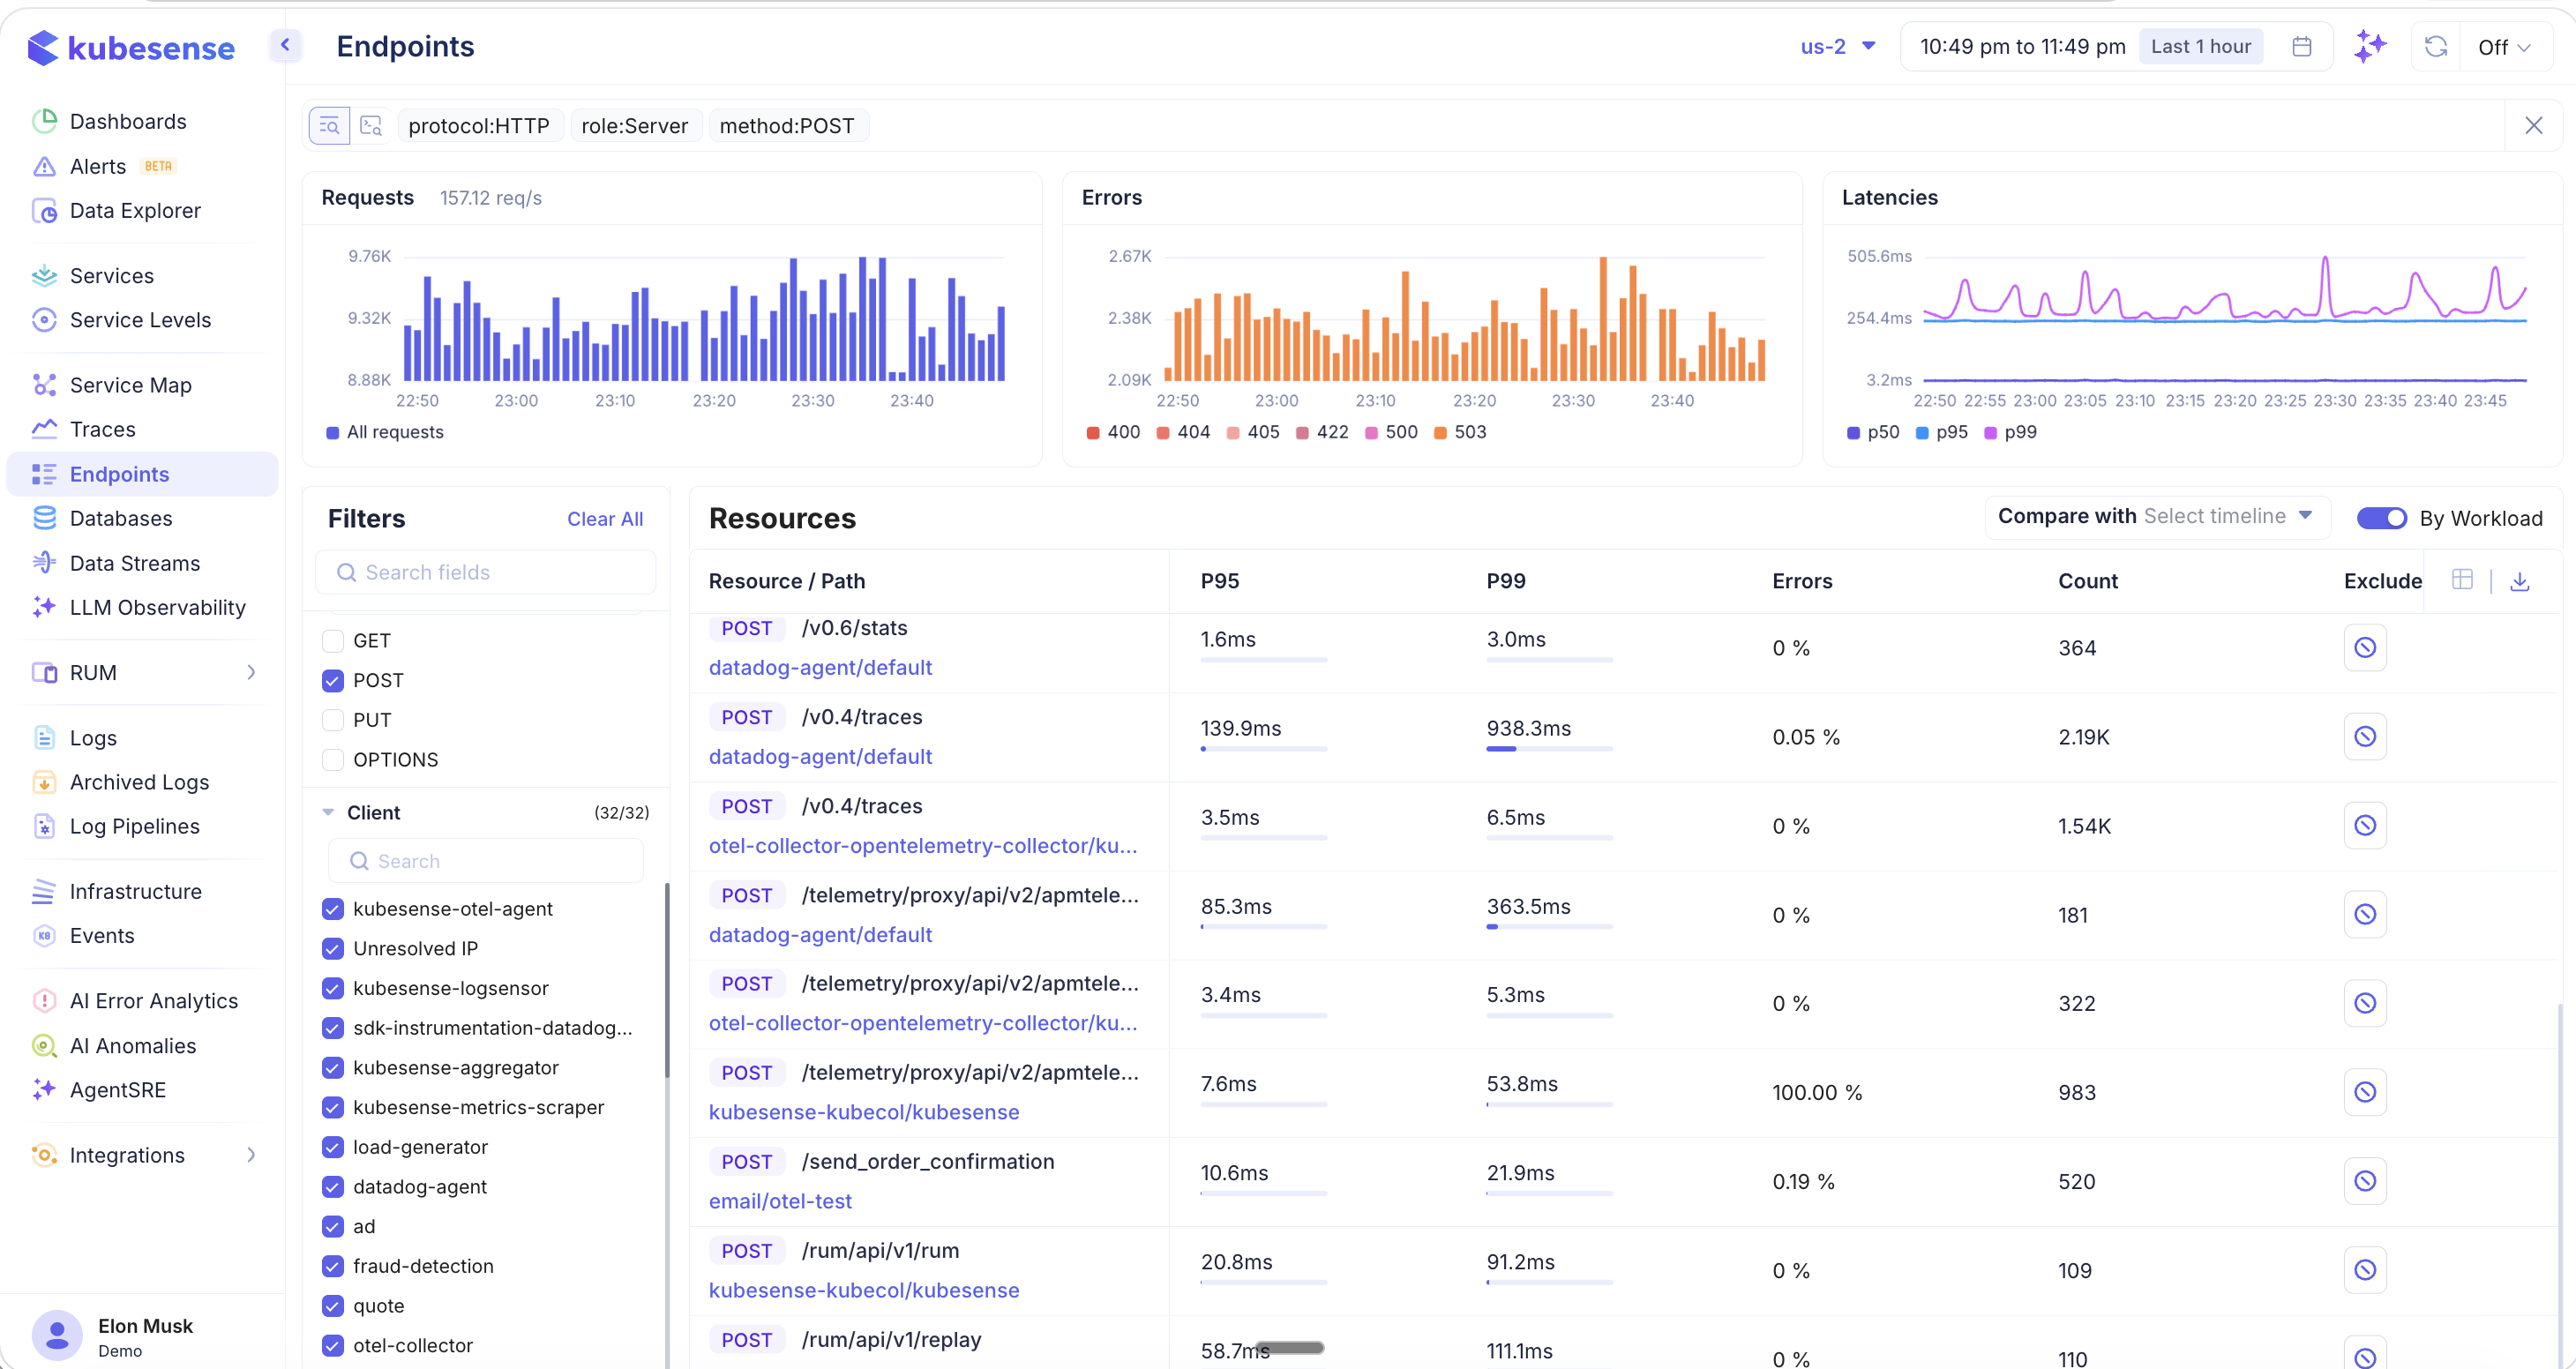Exclude the /v0.6/stats resource row
Viewport: 2576px width, 1369px height.
[2365, 647]
